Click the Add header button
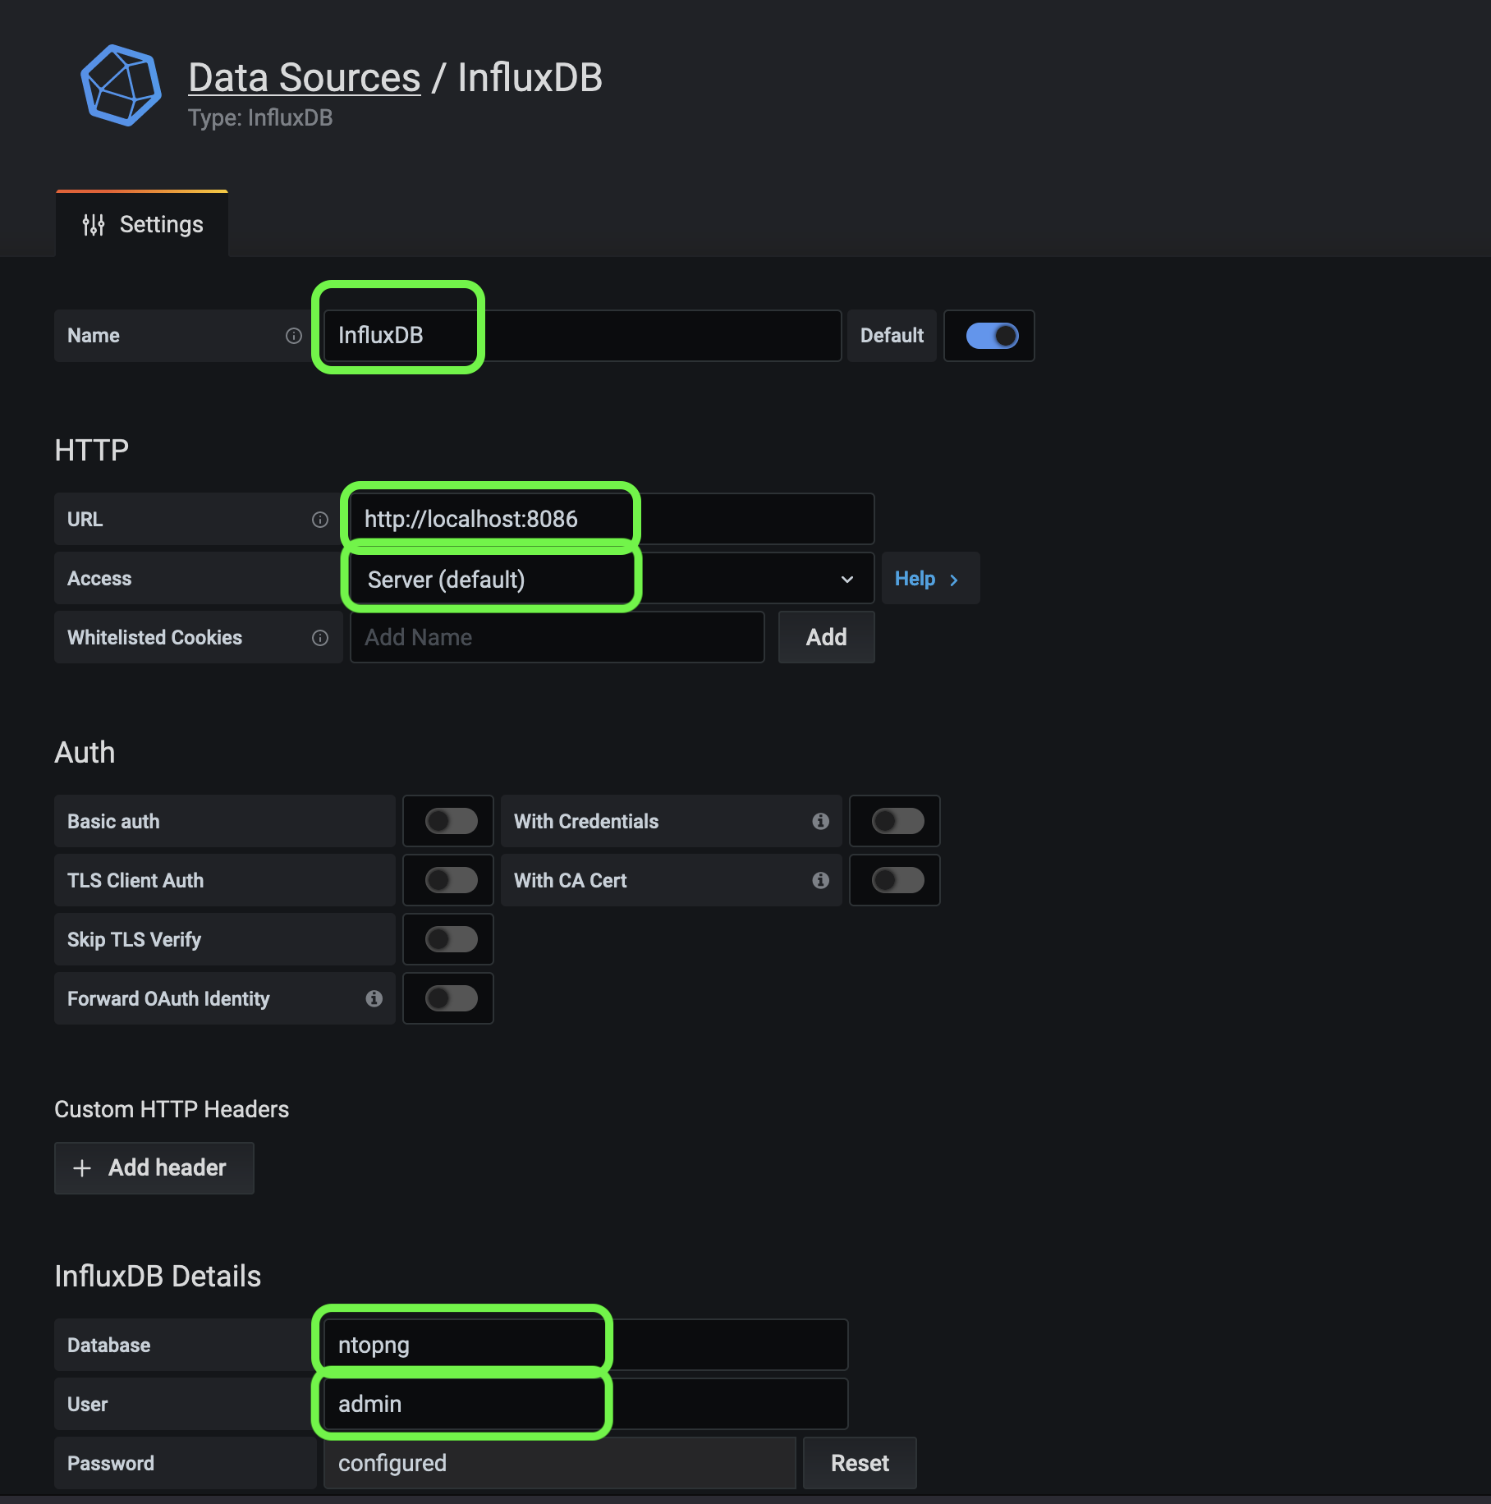 tap(154, 1167)
